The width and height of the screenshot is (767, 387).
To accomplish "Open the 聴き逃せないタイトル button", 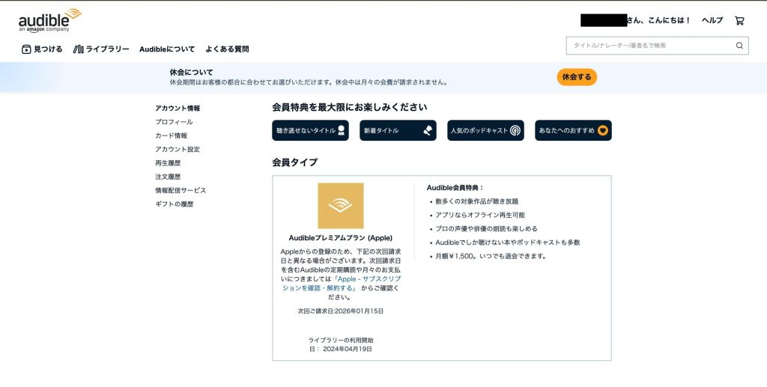I will pos(310,130).
